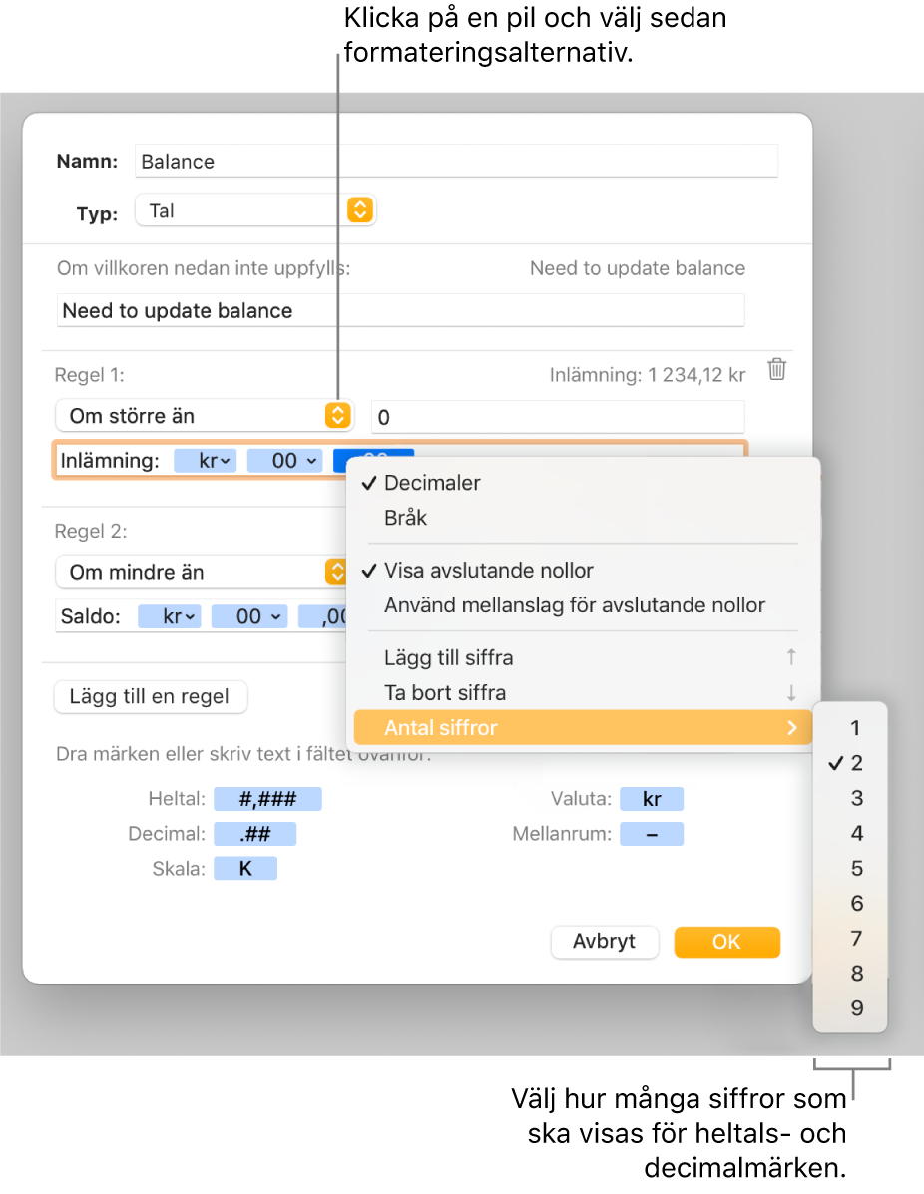Viewport: 924px width, 1194px height.
Task: Pick the Heltal #,### token
Action: point(267,799)
